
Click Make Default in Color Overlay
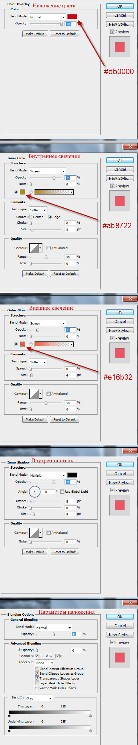point(35,34)
